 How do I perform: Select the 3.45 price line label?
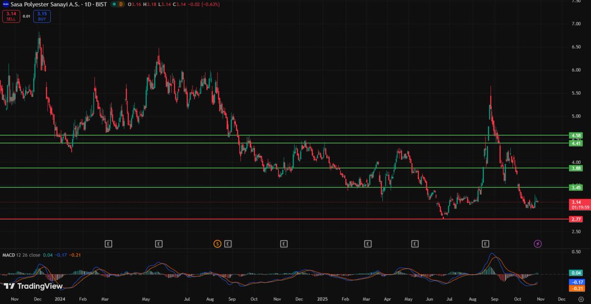575,187
